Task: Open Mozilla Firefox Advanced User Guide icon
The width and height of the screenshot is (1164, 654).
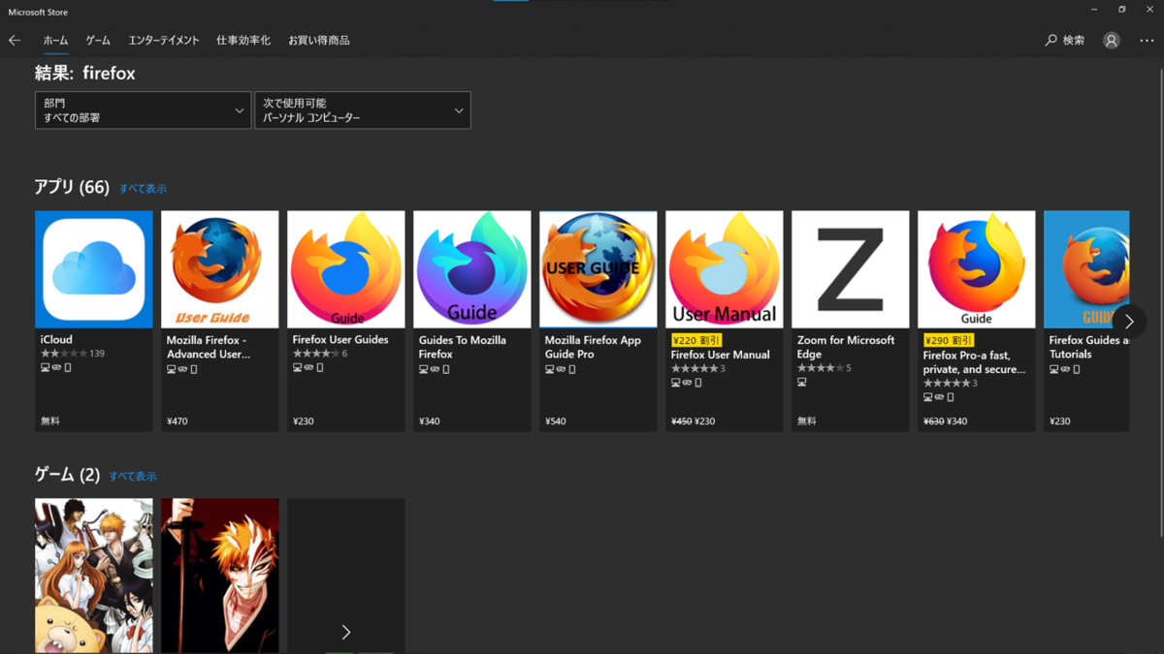Action: [x=219, y=269]
